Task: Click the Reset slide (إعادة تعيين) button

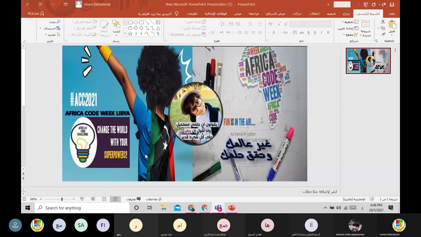Action: [348, 28]
